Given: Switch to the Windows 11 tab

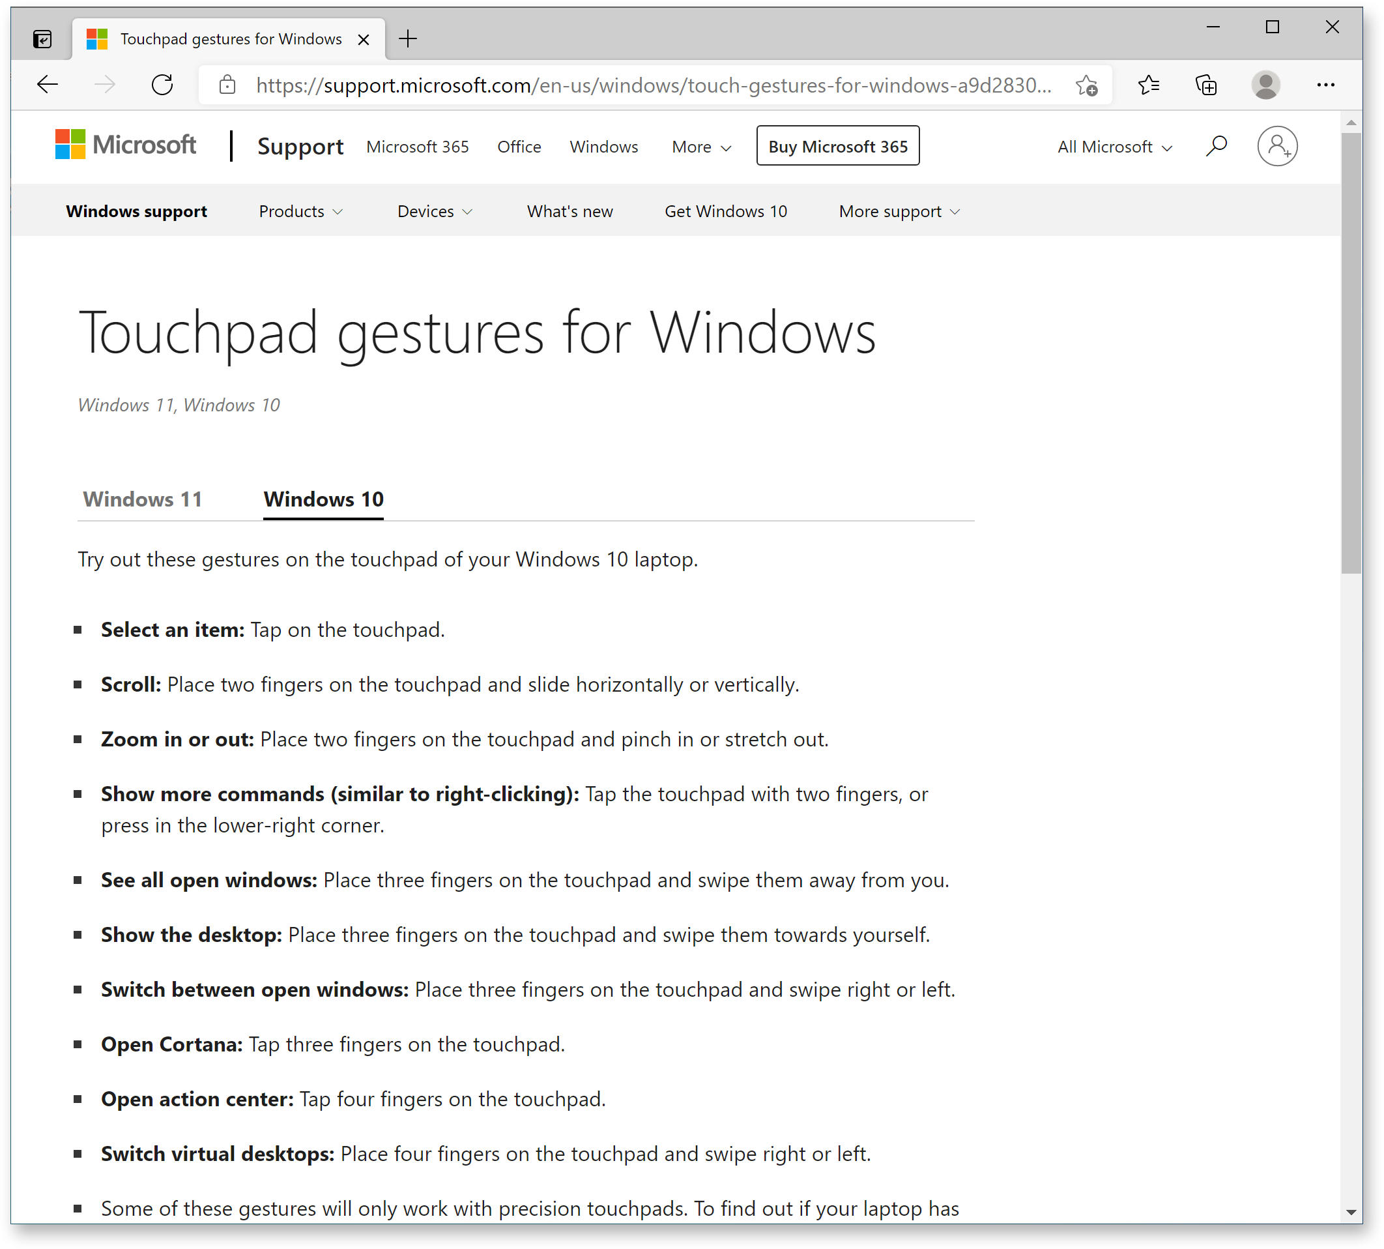Looking at the screenshot, I should 142,499.
